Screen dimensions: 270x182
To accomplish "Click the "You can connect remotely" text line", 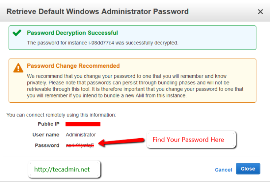I will click(61, 115).
